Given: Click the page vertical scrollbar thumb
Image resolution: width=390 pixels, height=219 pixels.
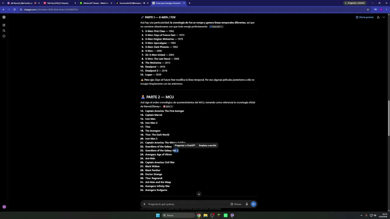Looking at the screenshot, I should tap(388, 118).
